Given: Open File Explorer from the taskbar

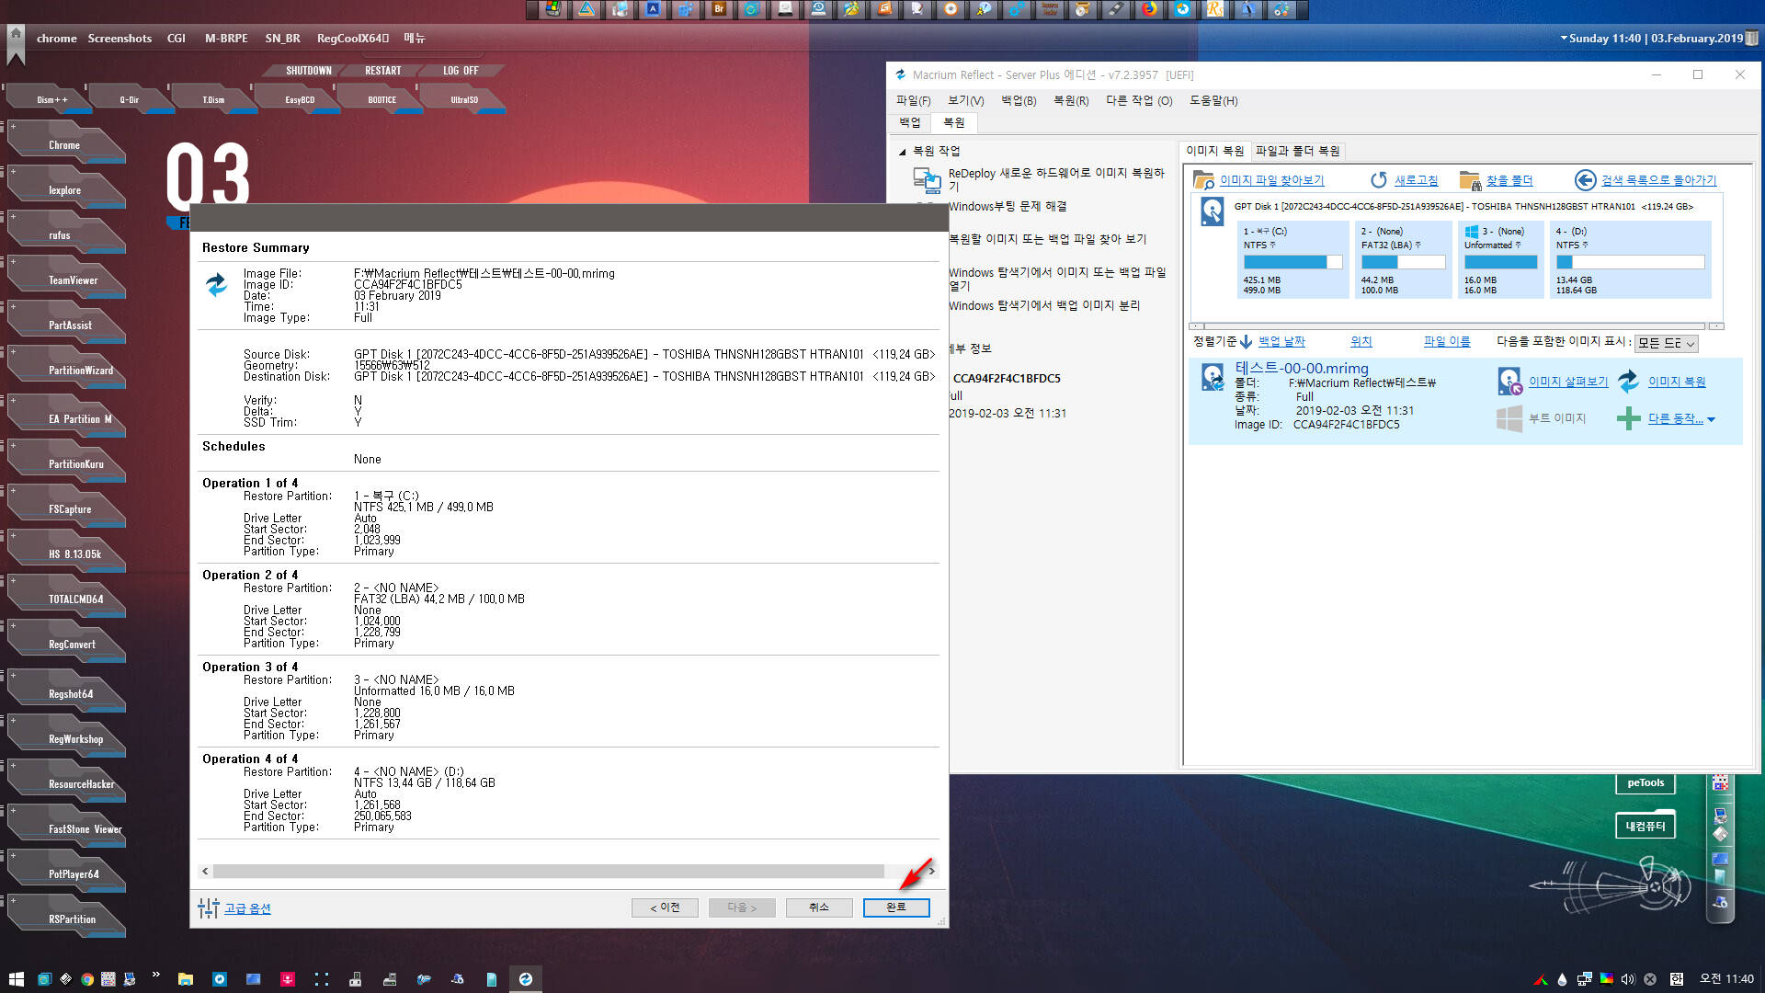Looking at the screenshot, I should point(185,979).
